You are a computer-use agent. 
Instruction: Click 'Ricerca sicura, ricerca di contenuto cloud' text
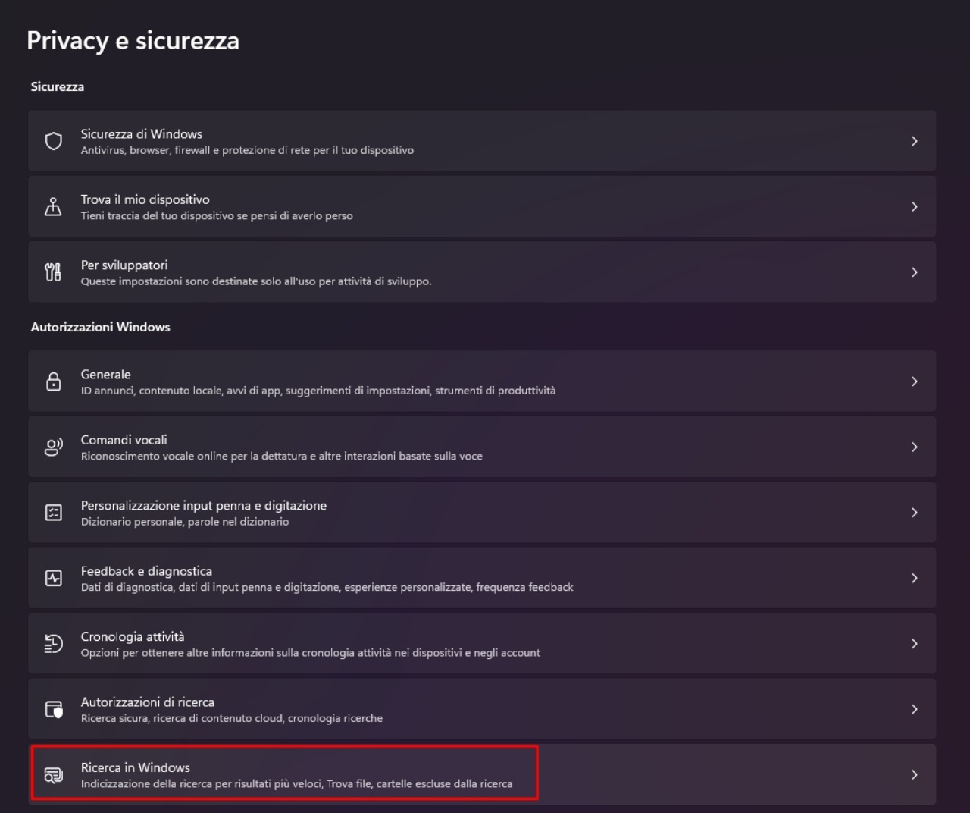tap(232, 718)
